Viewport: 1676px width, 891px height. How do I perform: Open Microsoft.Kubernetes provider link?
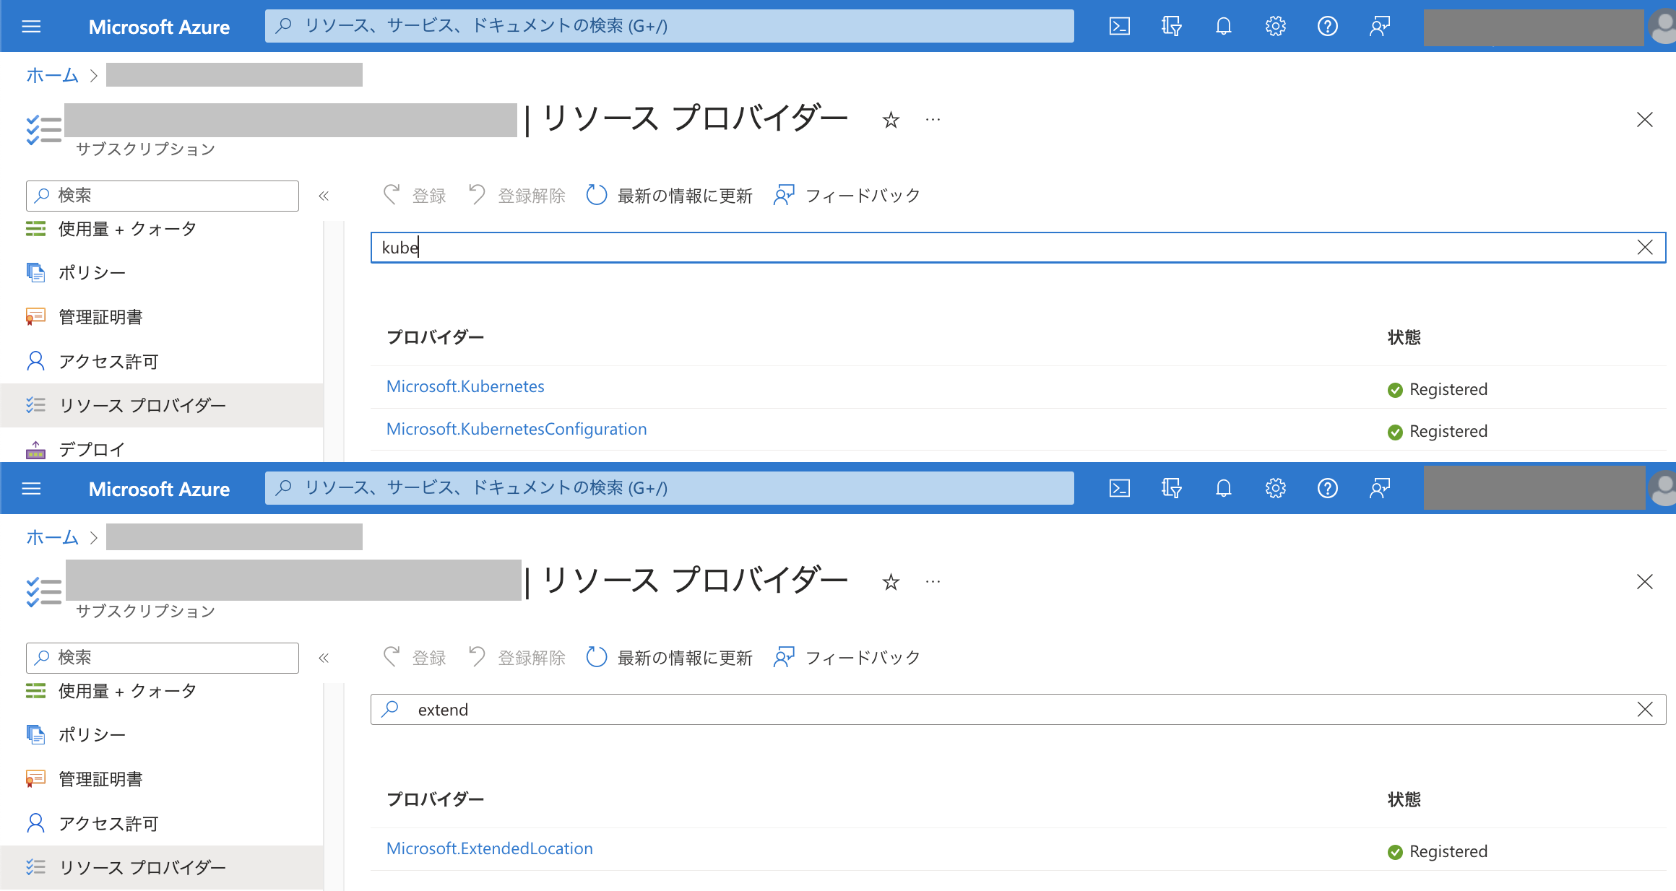coord(465,387)
